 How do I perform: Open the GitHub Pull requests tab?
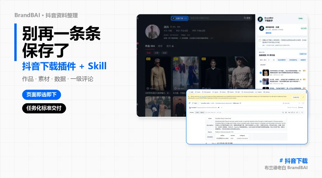click(x=206, y=92)
